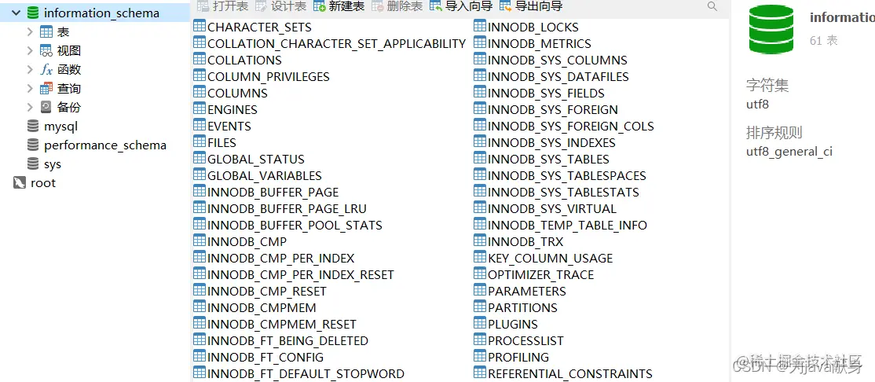Select INNODB_FT_DEFAULT_STOPWORD table name
Screen dimensions: 875x382
pyautogui.click(x=306, y=374)
